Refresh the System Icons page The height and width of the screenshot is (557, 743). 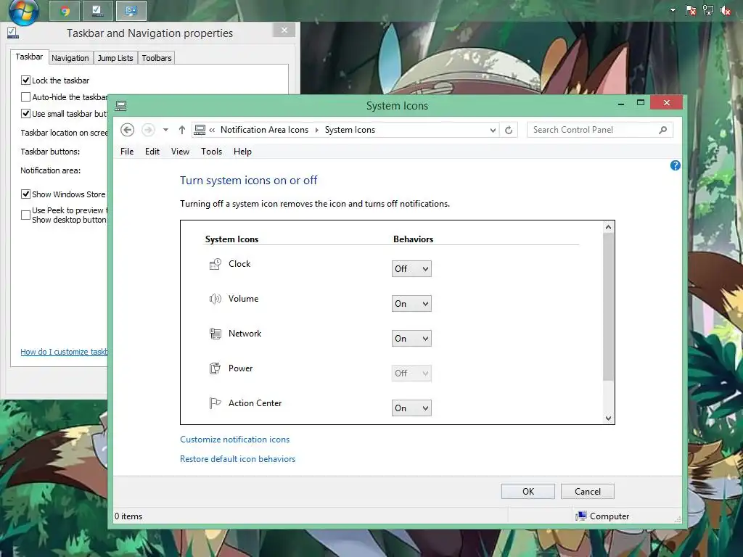(x=509, y=130)
